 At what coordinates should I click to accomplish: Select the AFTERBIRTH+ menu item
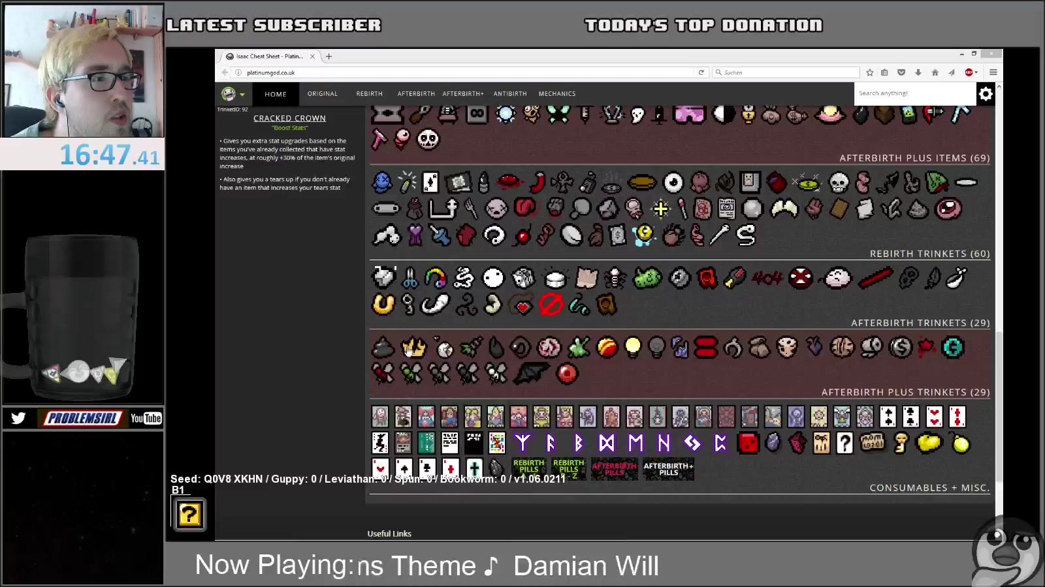click(463, 94)
